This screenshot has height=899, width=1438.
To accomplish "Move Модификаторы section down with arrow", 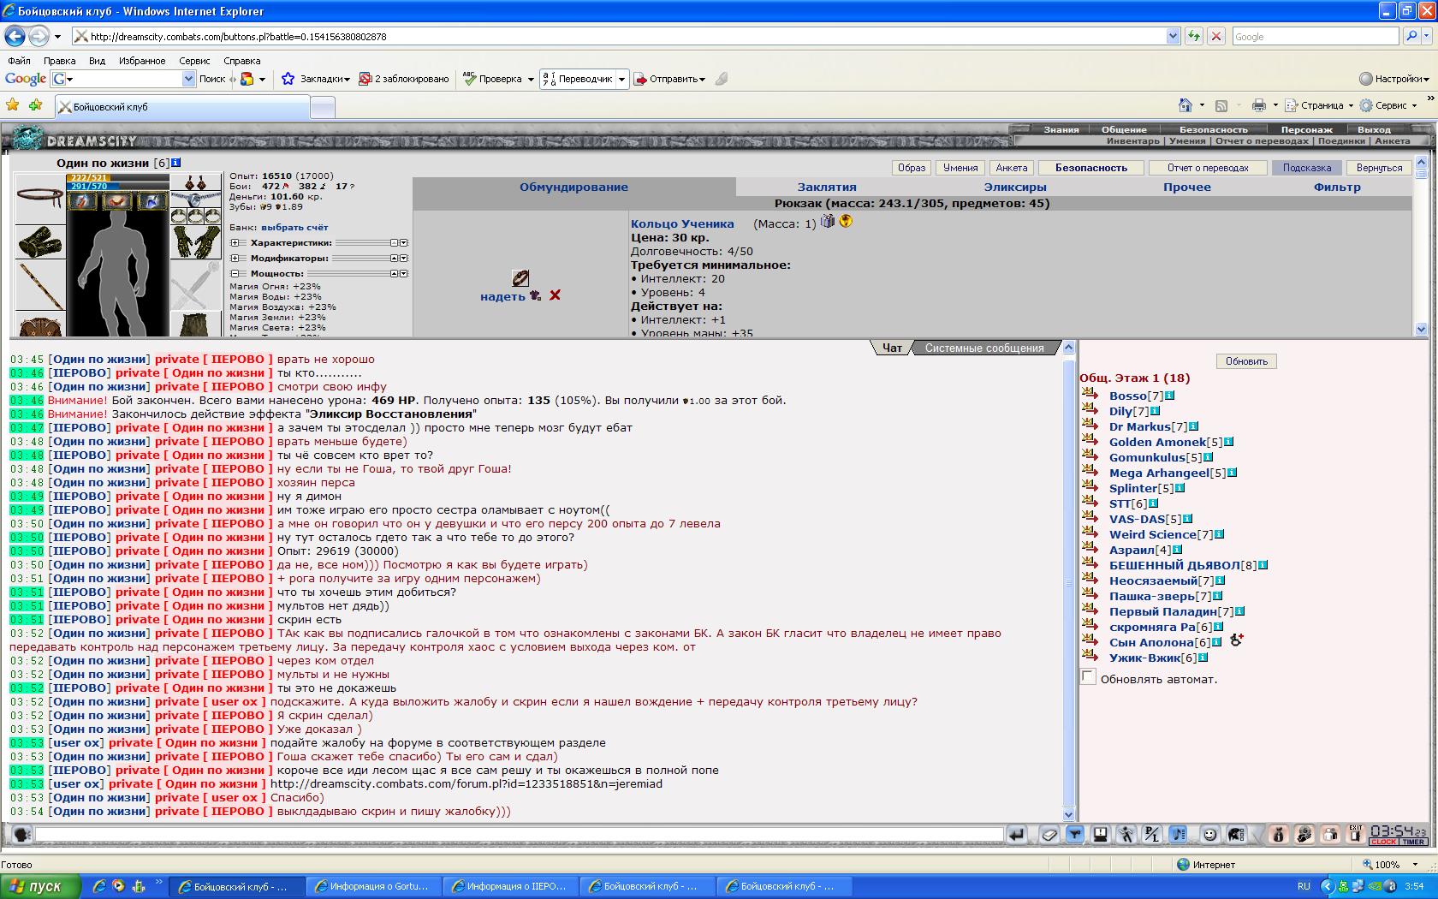I will click(x=404, y=259).
